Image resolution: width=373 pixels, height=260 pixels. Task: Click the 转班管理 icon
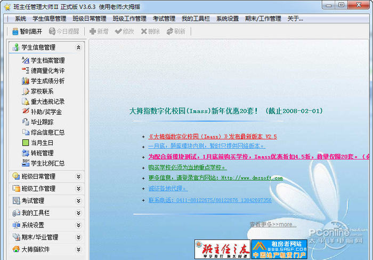(x=26, y=153)
